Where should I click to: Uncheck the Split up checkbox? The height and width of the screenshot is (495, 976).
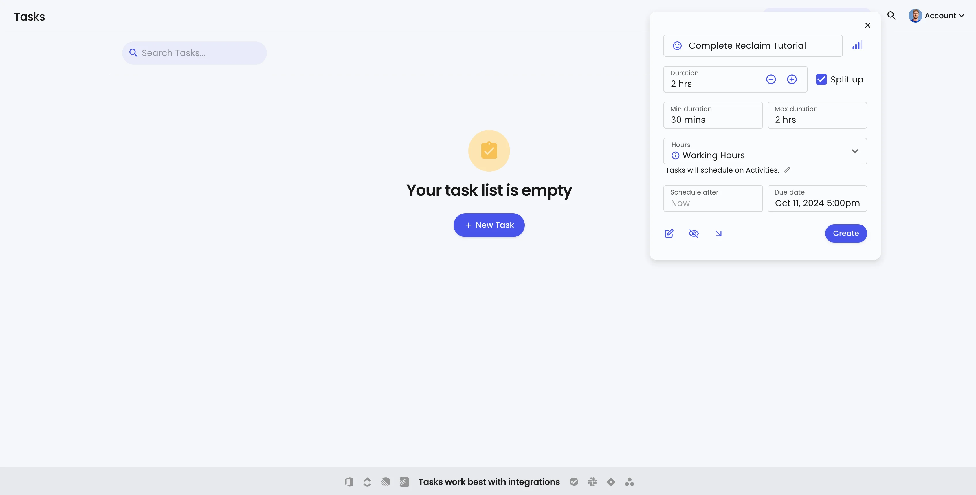821,80
